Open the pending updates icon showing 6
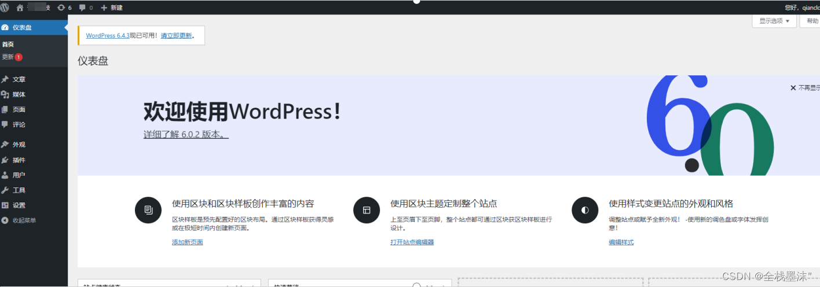The height and width of the screenshot is (287, 820). (x=61, y=8)
